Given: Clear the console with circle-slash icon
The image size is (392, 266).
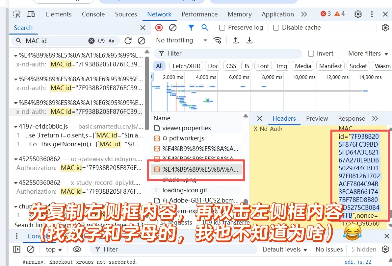Looking at the screenshot, I should (31, 249).
